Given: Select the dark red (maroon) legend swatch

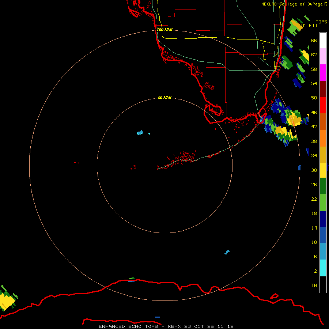Looking at the screenshot, I should 323,89.
